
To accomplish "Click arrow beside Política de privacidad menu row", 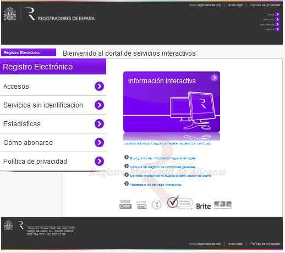I will 99,161.
